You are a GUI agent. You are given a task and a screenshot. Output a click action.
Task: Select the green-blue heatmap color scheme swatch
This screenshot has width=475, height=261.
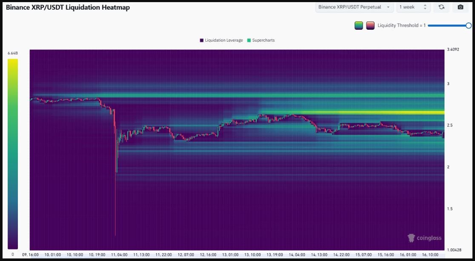(359, 26)
